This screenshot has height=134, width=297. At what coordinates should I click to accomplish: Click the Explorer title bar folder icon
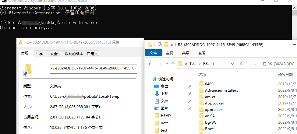click(150, 45)
